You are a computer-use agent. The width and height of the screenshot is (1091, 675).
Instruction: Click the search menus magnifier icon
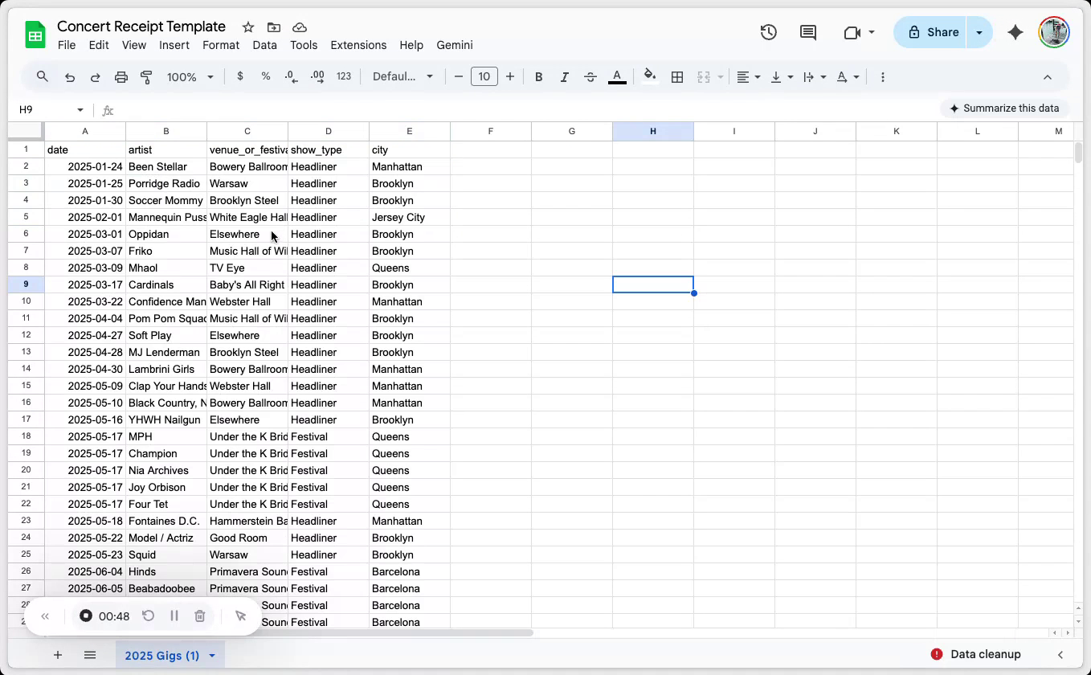(43, 77)
